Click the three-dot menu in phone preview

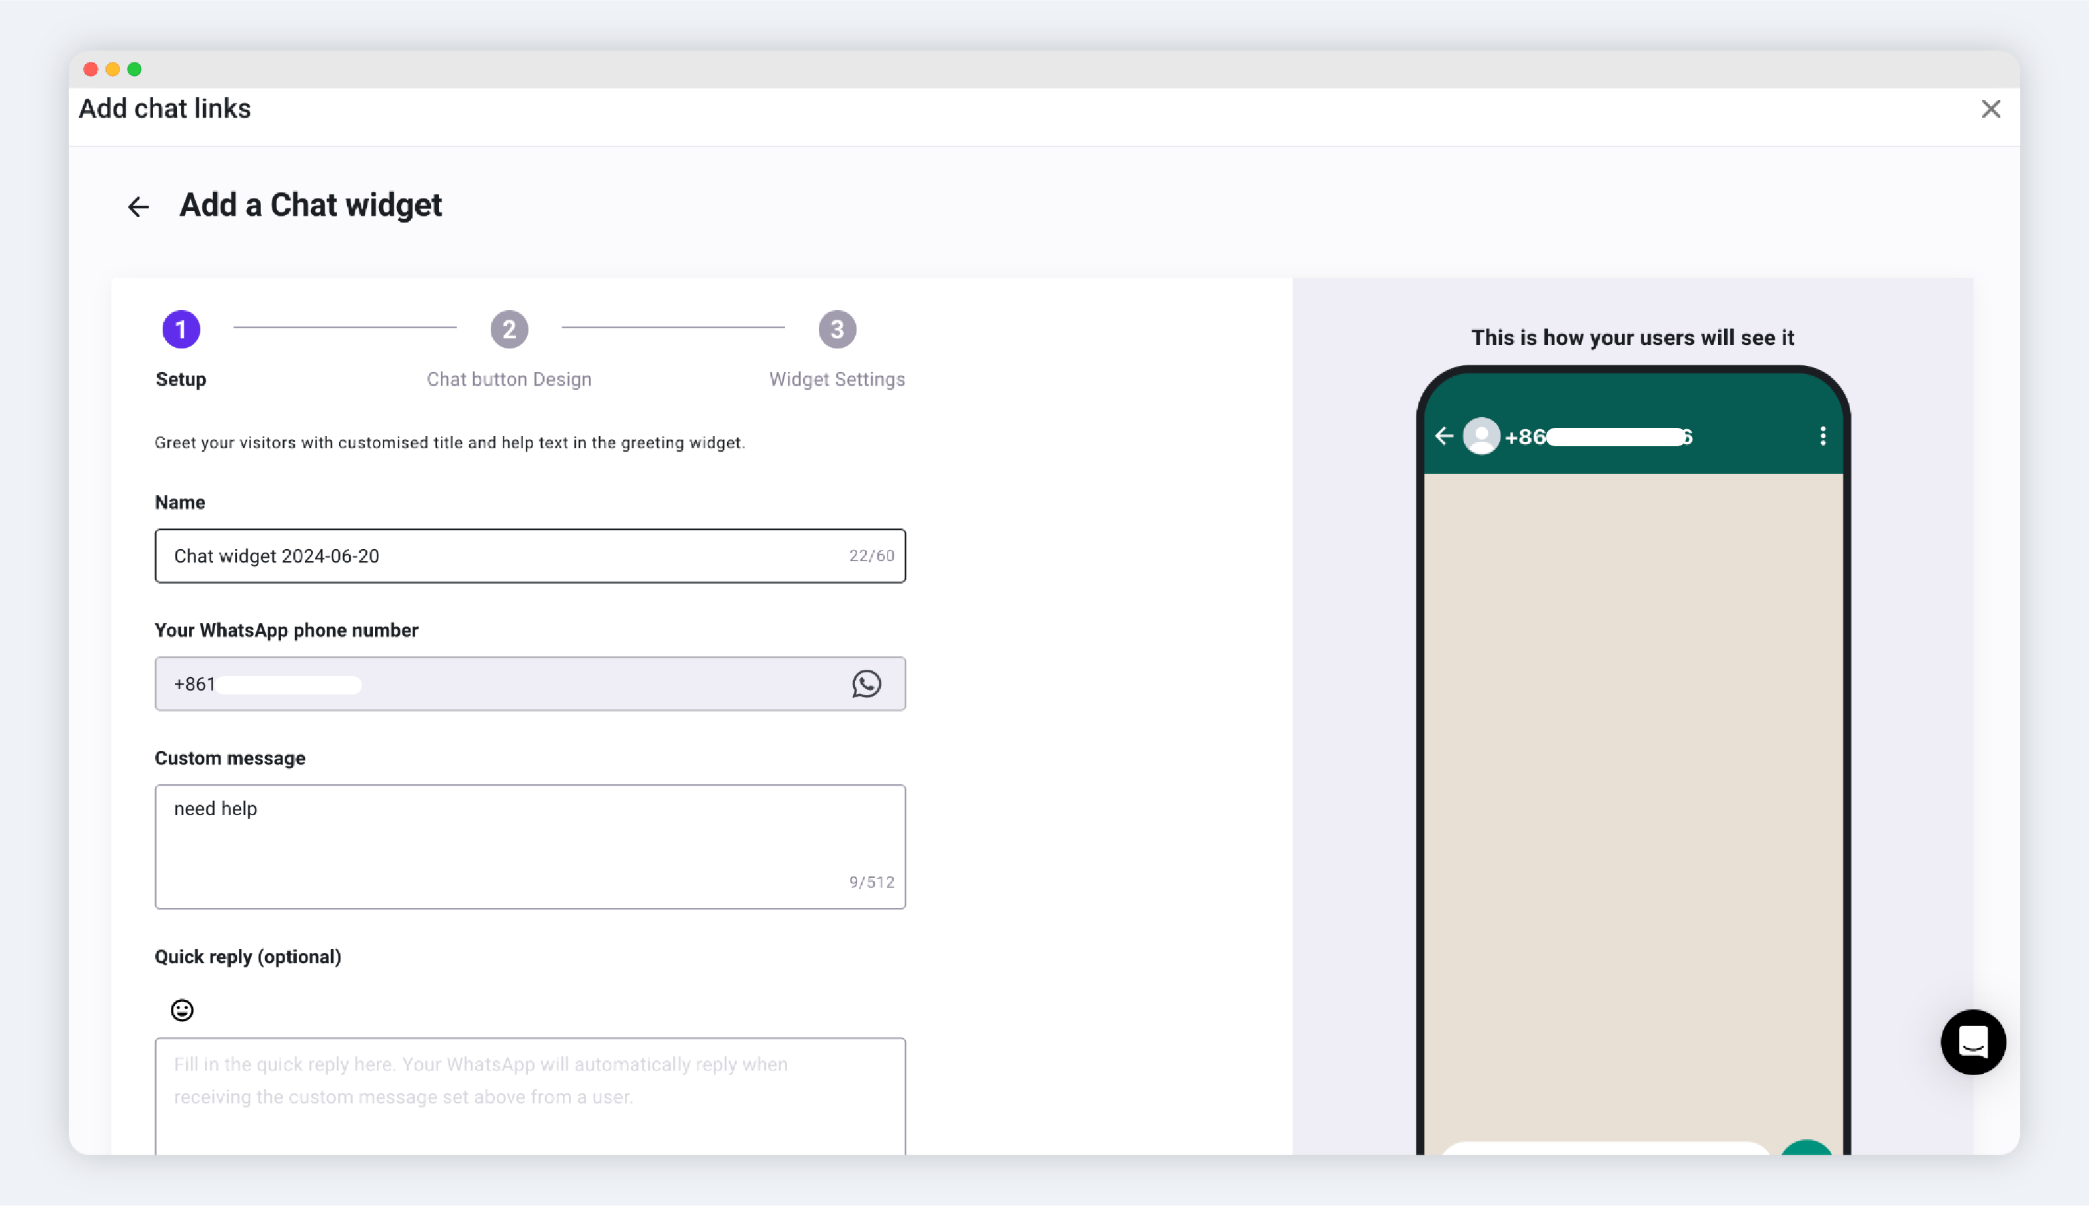coord(1822,437)
